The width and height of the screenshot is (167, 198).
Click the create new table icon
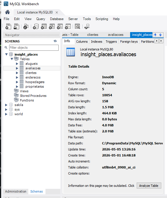click(x=44, y=26)
